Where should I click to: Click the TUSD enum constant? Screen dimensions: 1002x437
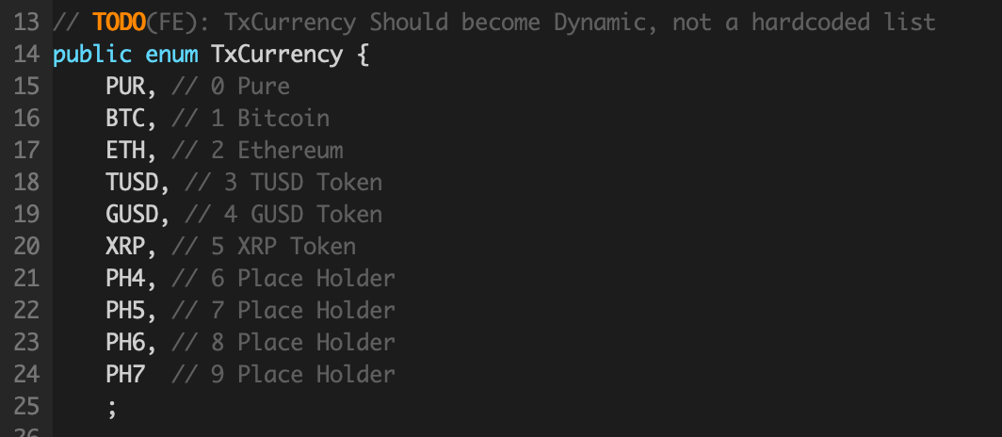pos(132,183)
